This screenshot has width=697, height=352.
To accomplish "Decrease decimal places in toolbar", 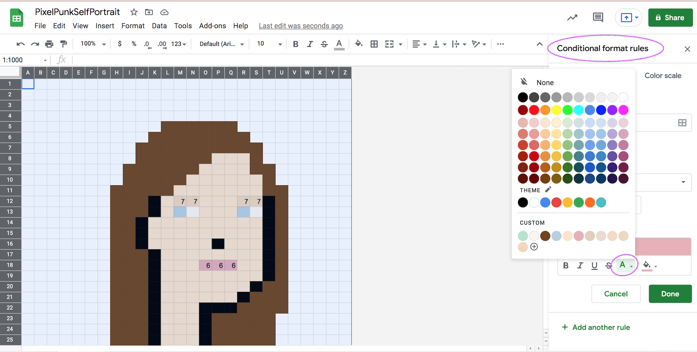I will [147, 45].
